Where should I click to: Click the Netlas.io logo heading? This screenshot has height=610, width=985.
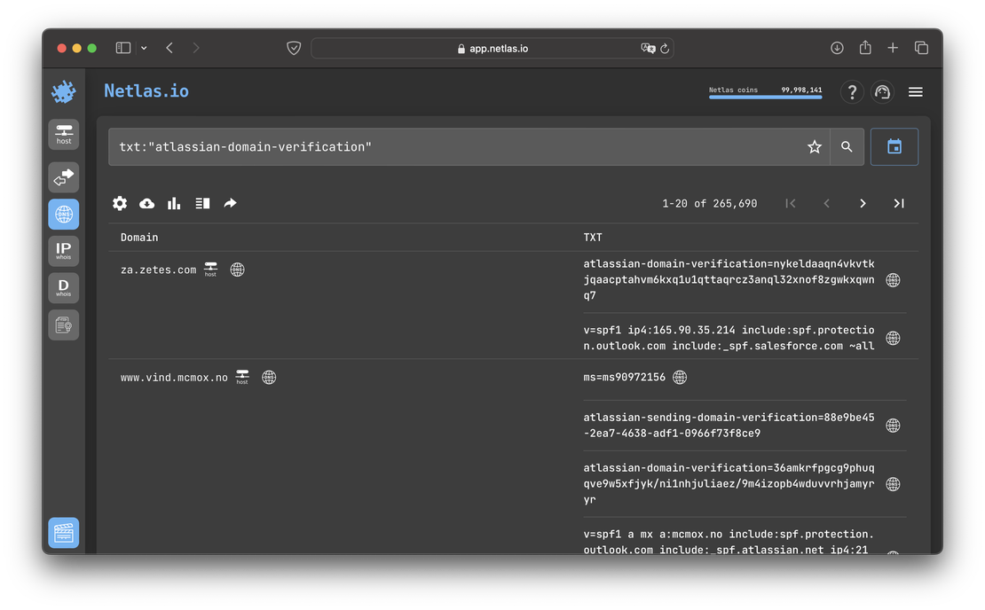146,91
